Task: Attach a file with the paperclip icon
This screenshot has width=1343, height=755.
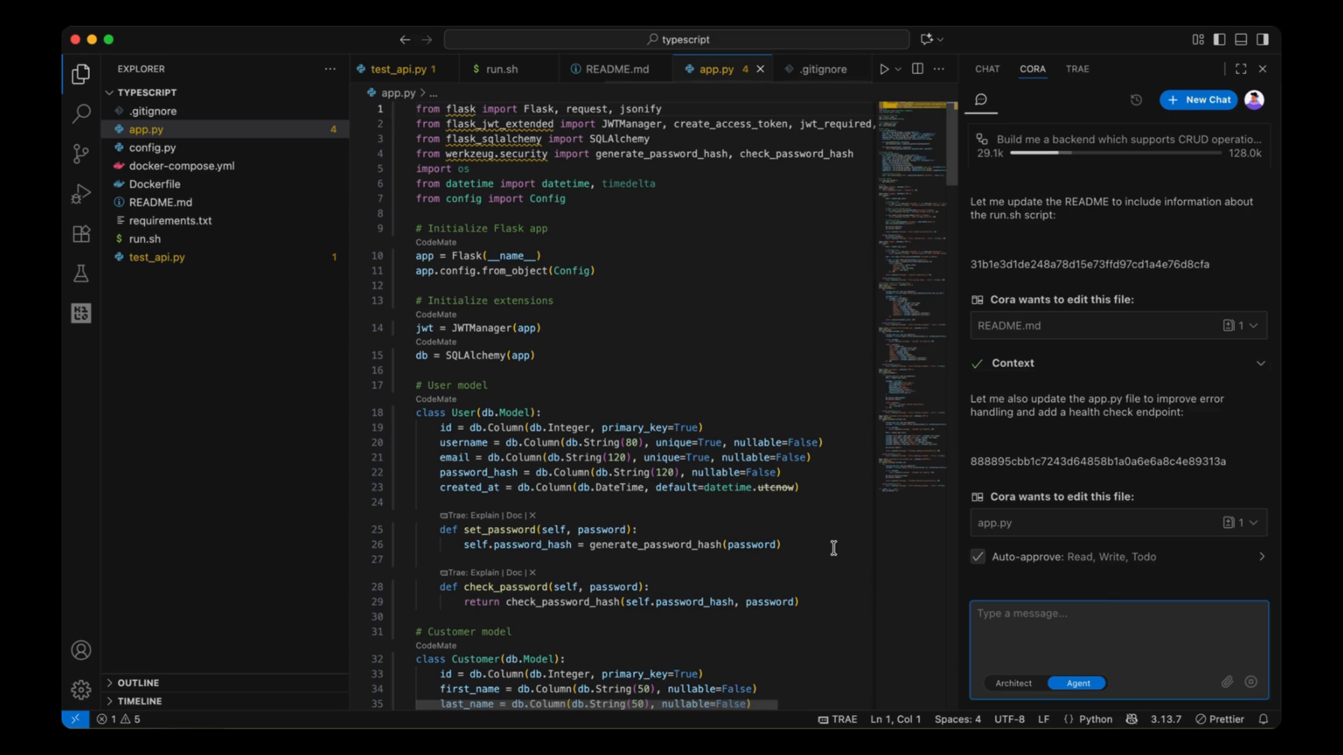Action: pos(1228,682)
